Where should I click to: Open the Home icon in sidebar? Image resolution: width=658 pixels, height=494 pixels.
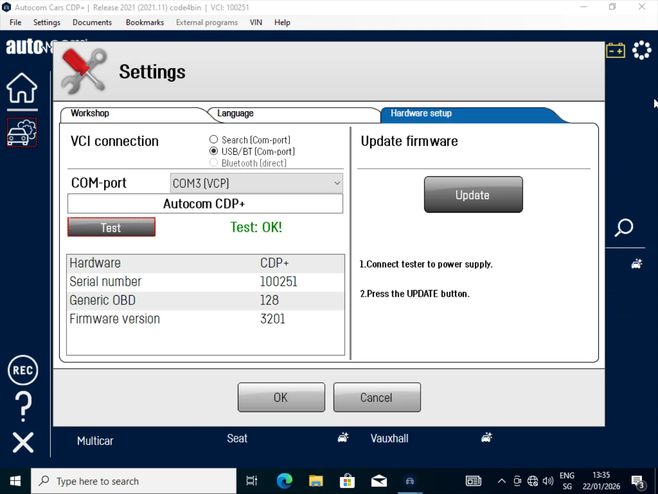tap(22, 88)
